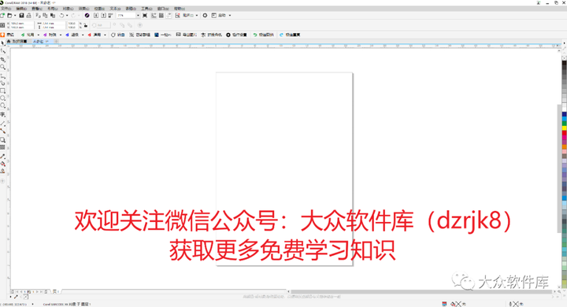Expand the green-arrow plugin dropdown
Image resolution: width=567 pixels, height=307 pixels.
39,35
